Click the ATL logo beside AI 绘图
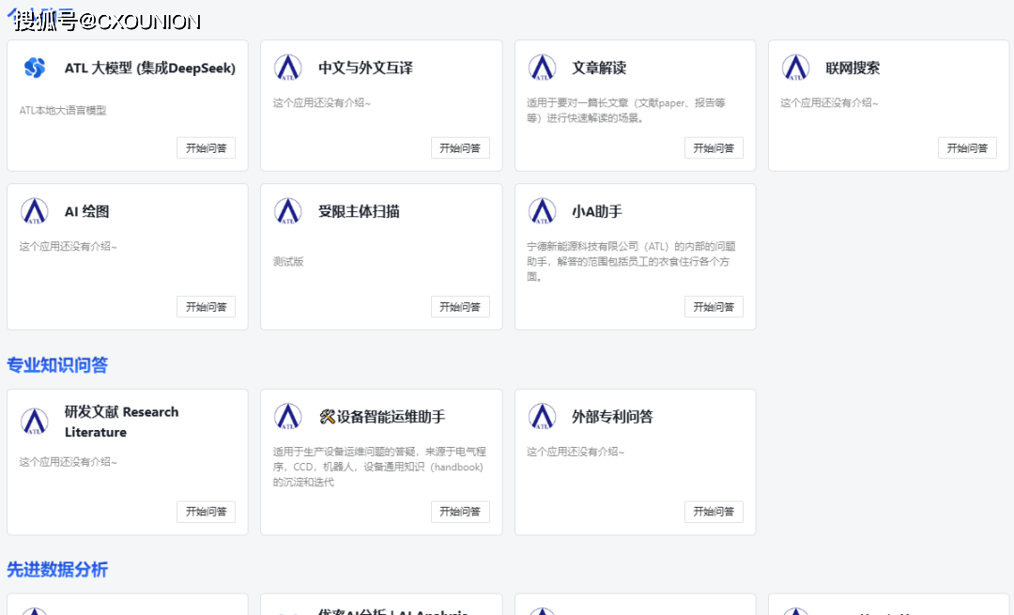Viewport: 1014px width, 615px height. click(x=35, y=211)
